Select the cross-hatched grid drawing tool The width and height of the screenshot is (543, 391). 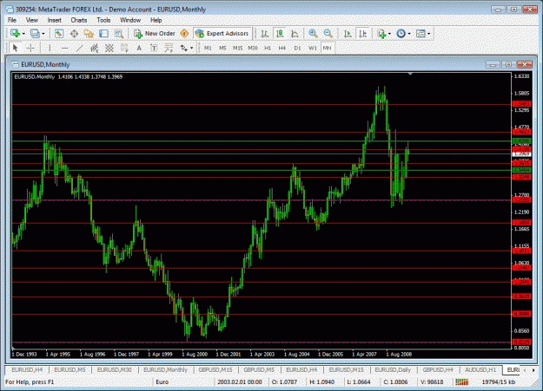(x=109, y=48)
